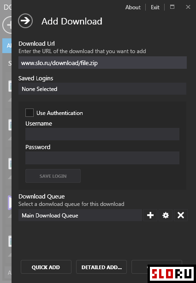Click the QUICK ADD button
This screenshot has height=283, width=196.
click(x=46, y=267)
